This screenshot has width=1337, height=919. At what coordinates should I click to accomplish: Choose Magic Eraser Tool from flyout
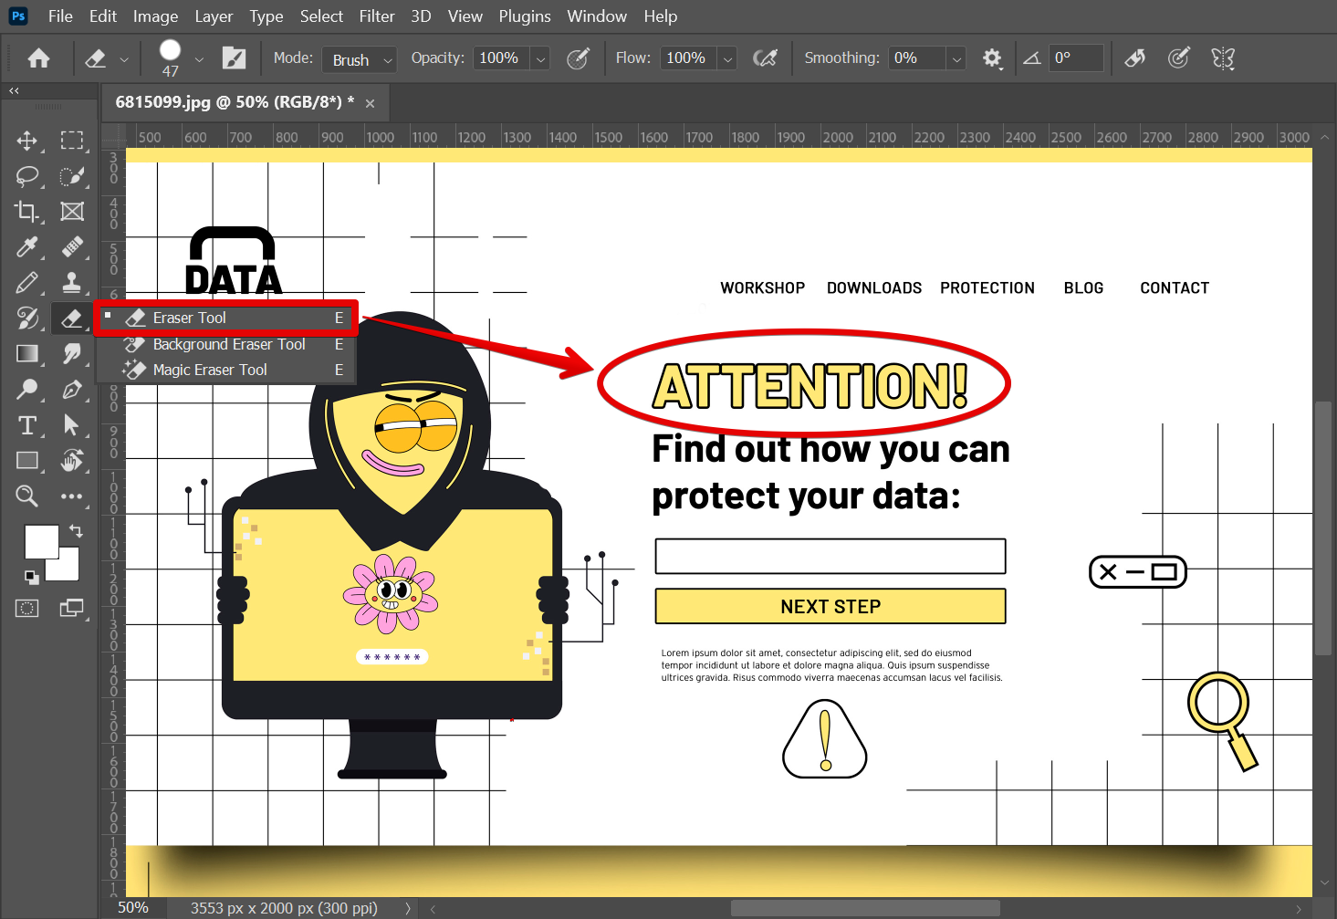210,370
